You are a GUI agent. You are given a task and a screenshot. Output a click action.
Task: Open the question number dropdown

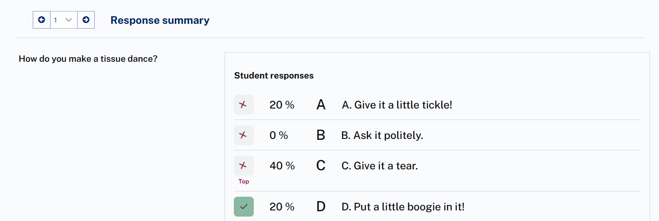click(x=64, y=20)
